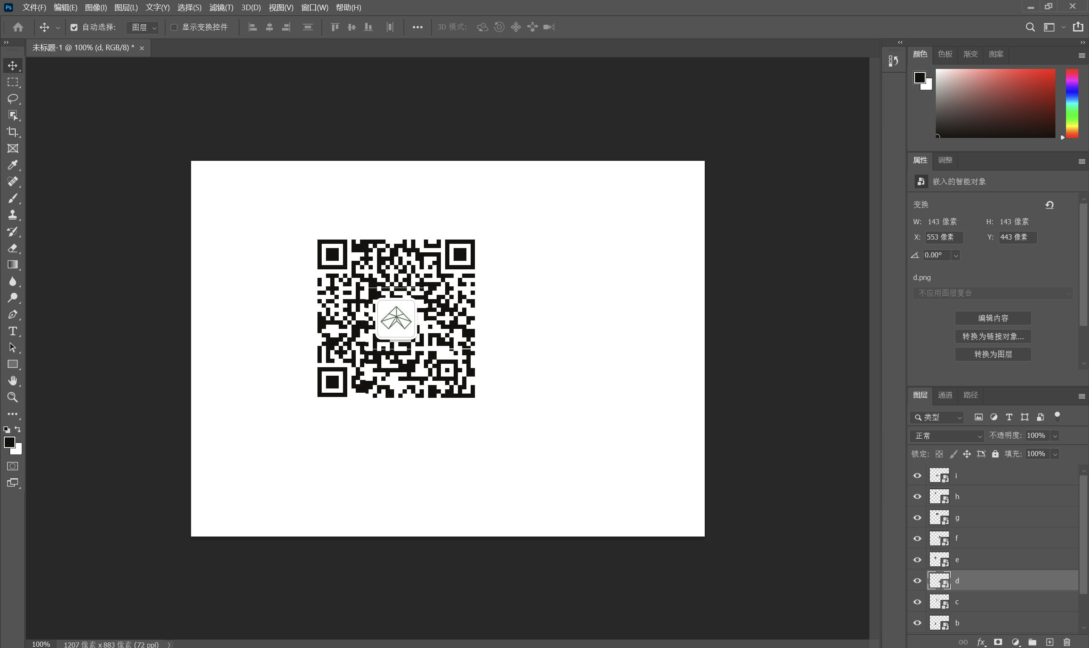Viewport: 1089px width, 648px height.
Task: Select the Crop tool
Action: coord(13,132)
